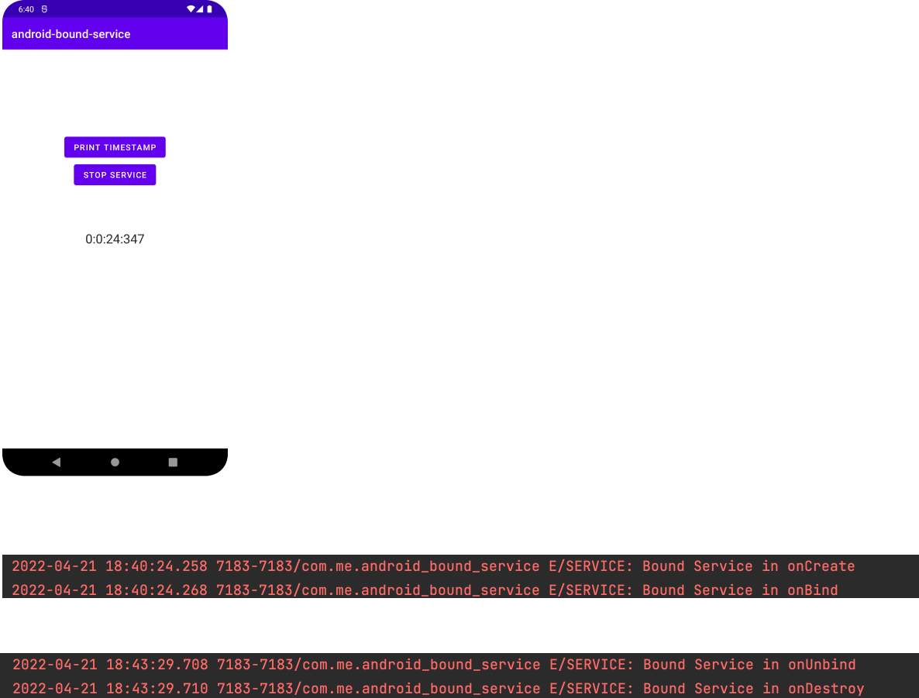Tap the Back navigation triangle
919x698 pixels.
point(56,462)
